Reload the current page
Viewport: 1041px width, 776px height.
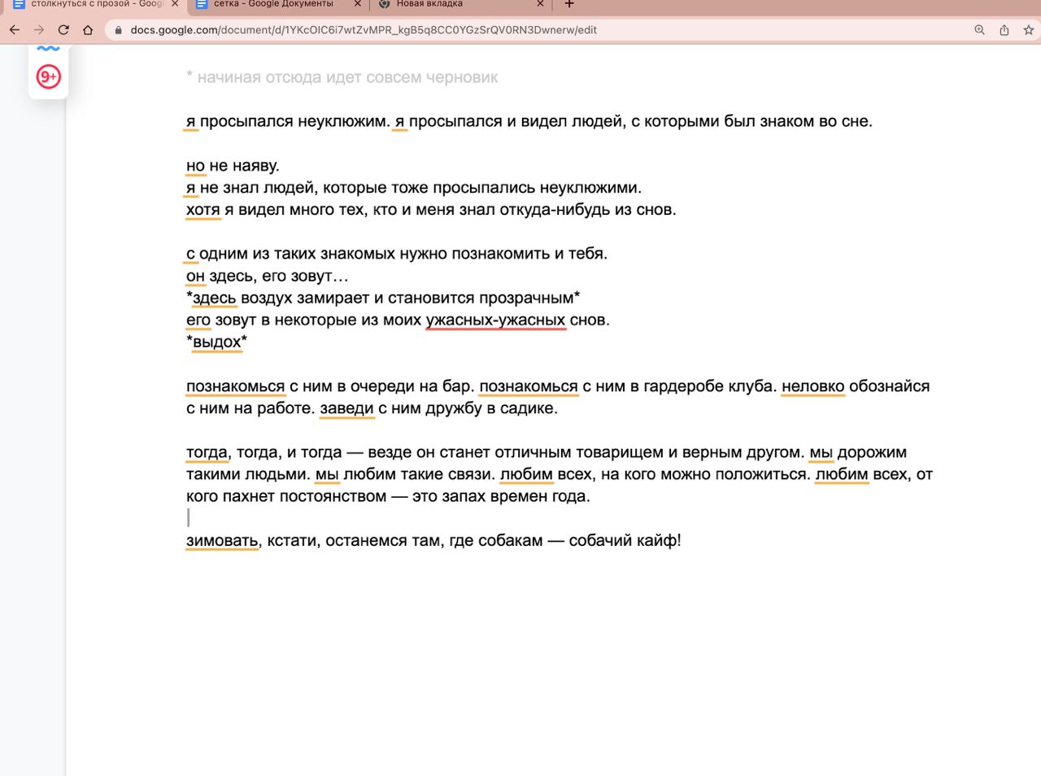tap(63, 30)
